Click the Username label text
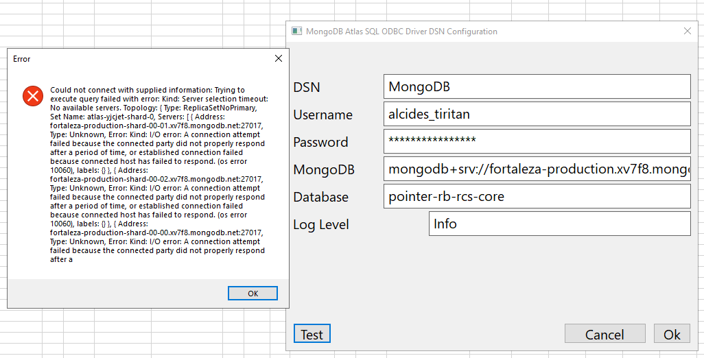This screenshot has height=358, width=704. coord(323,115)
